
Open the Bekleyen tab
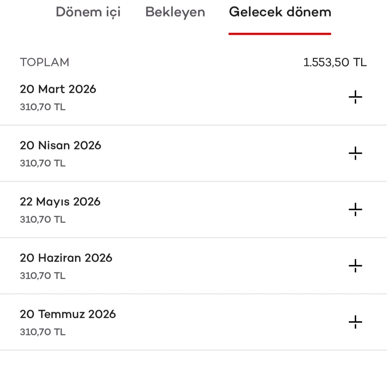pos(175,12)
